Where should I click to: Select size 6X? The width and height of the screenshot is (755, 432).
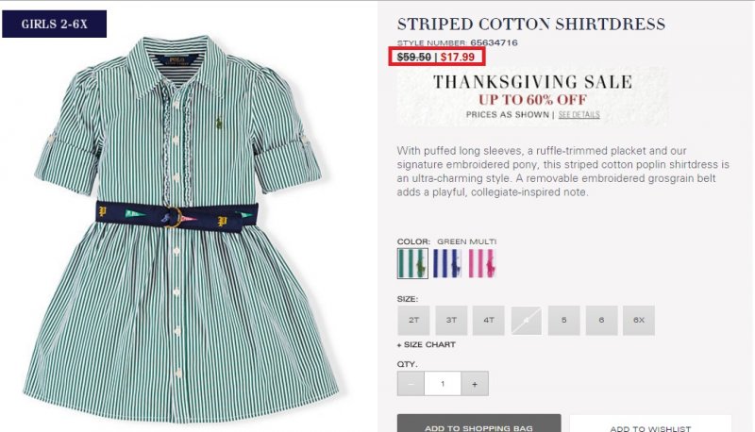coord(639,320)
